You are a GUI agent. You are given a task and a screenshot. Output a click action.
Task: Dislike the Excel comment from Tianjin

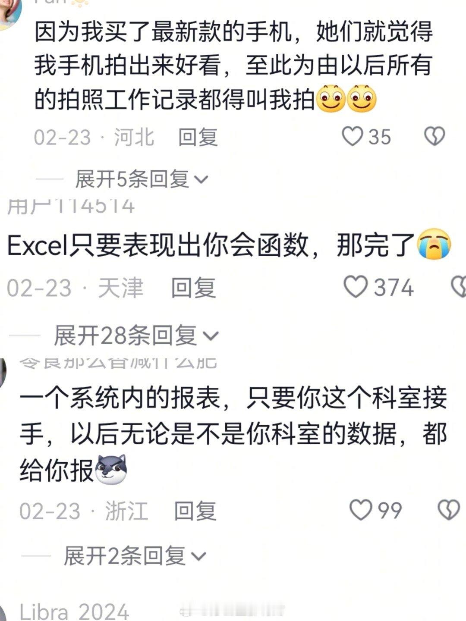(x=458, y=287)
